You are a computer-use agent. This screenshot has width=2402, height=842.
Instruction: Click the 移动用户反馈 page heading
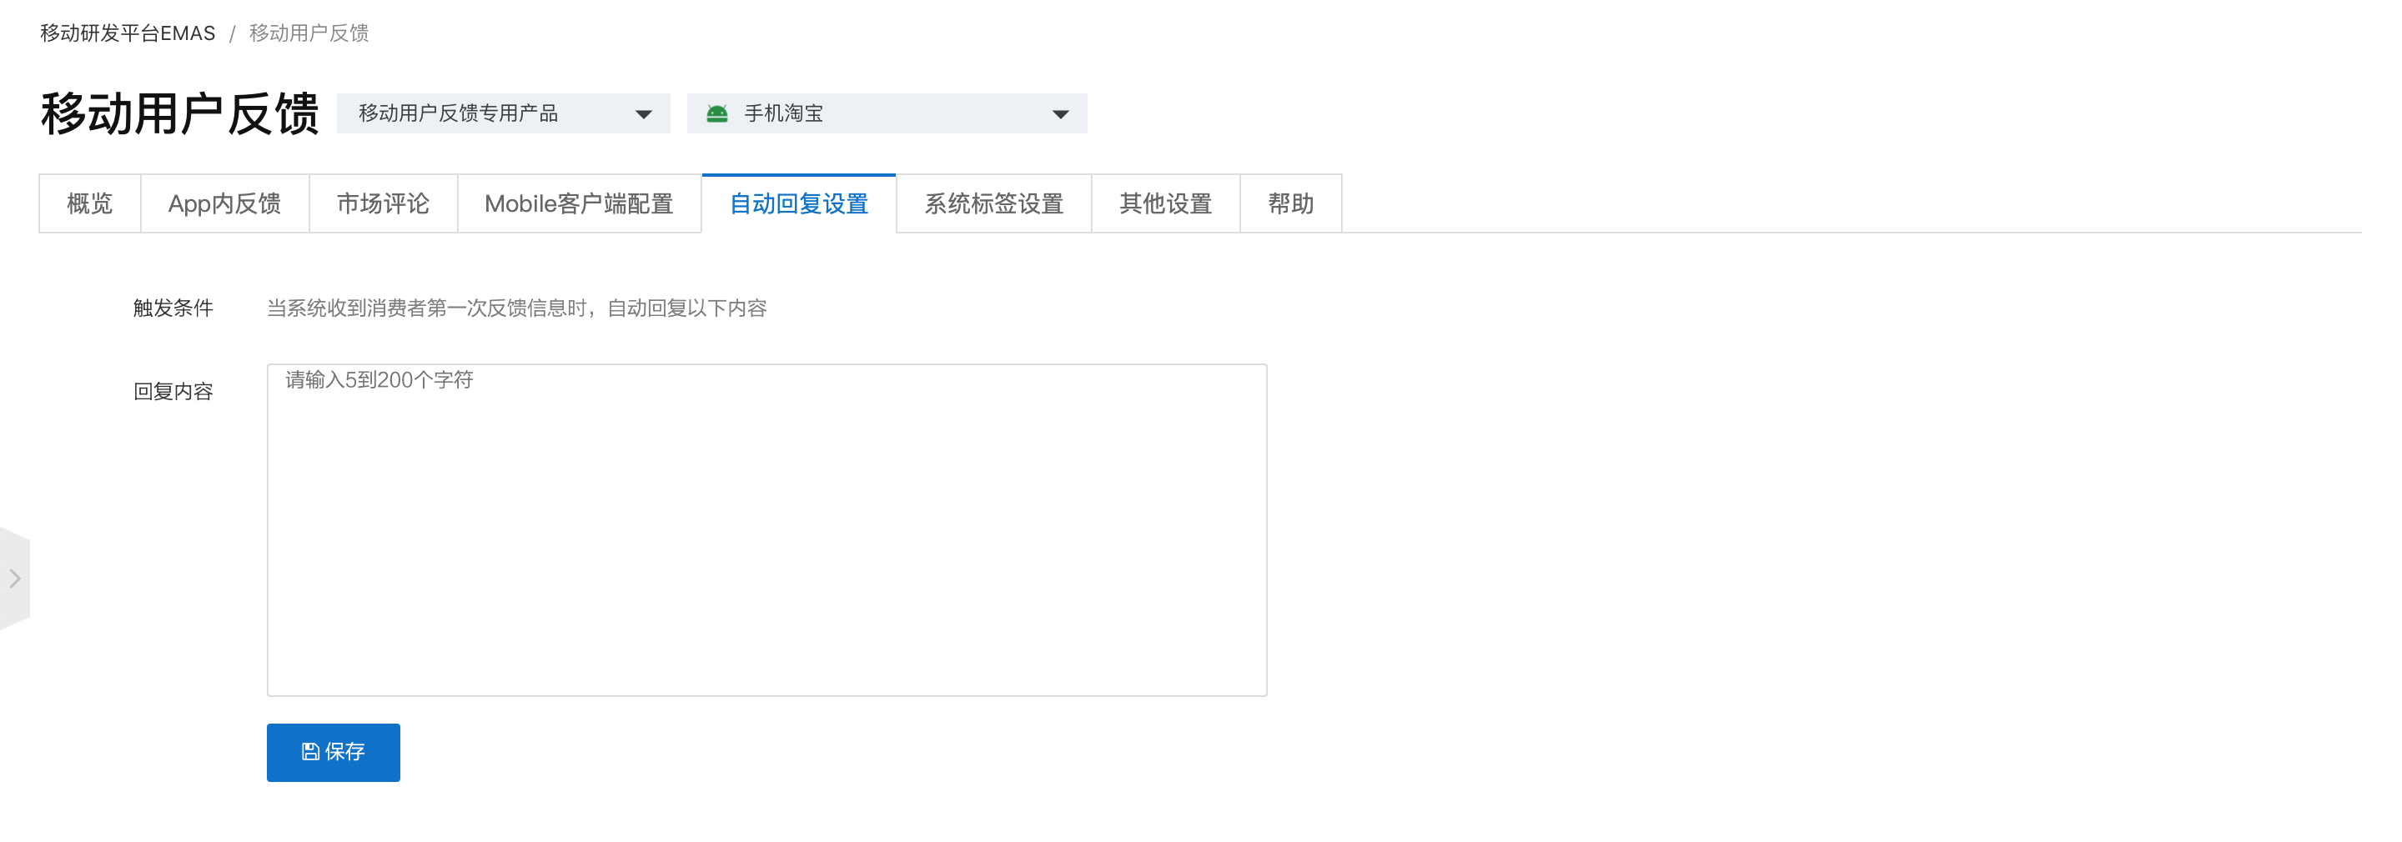click(x=180, y=113)
